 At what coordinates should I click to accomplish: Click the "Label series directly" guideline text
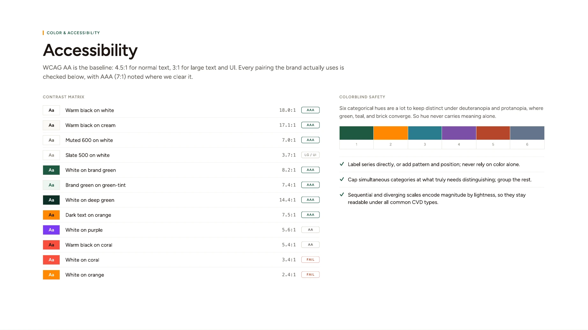[434, 165]
